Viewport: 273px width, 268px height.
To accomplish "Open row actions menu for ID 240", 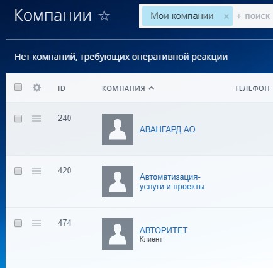I will point(36,119).
